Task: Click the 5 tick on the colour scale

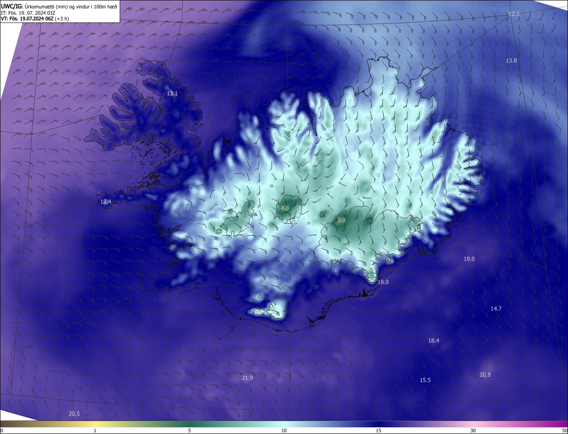Action: tap(189, 430)
